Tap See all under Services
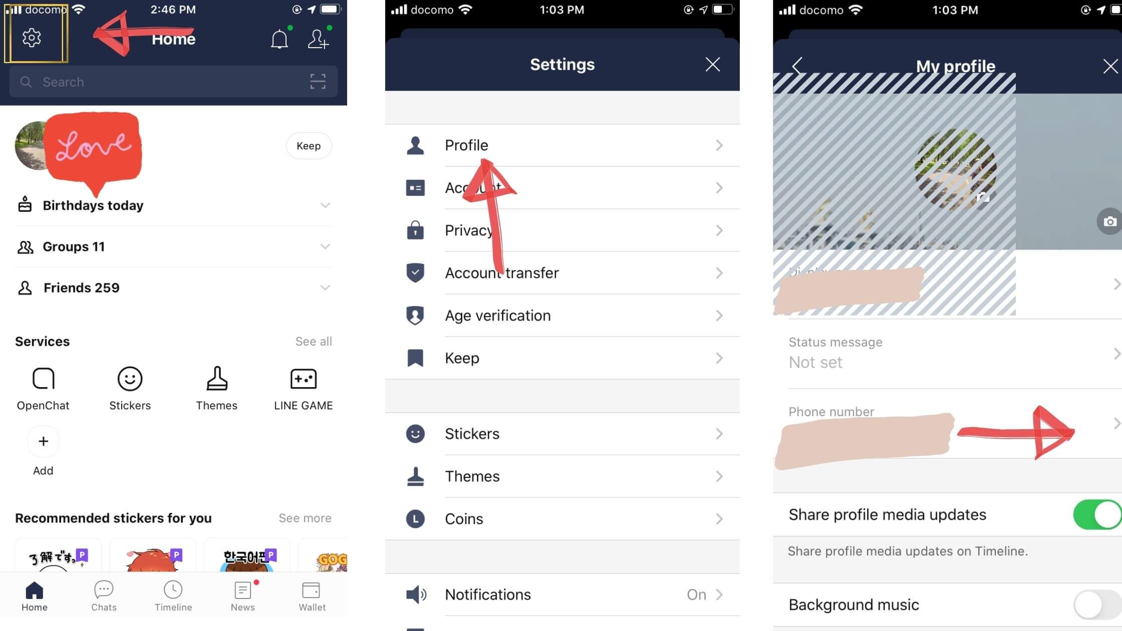 [x=314, y=342]
